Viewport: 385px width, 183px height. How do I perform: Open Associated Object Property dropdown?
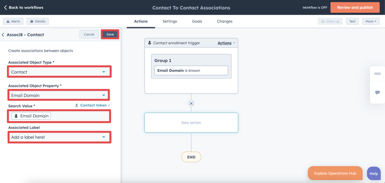(x=59, y=95)
